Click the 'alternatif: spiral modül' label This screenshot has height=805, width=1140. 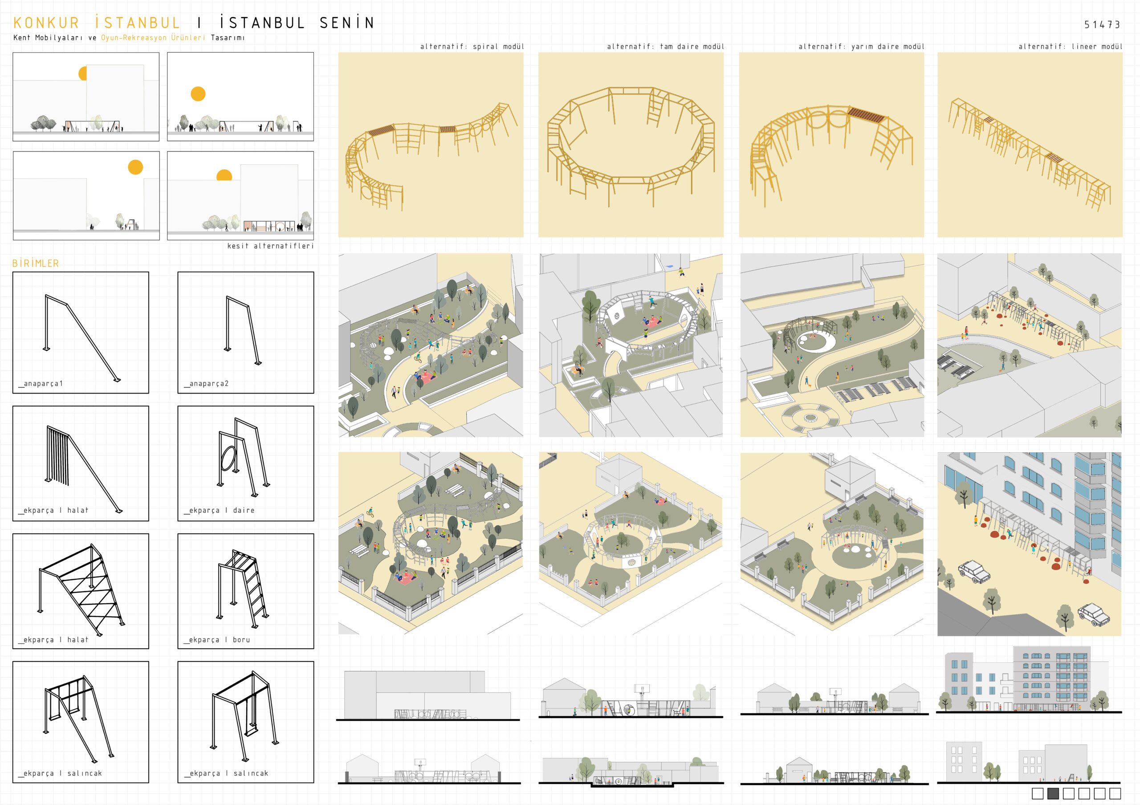472,47
